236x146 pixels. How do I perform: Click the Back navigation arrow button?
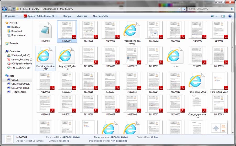4,9
